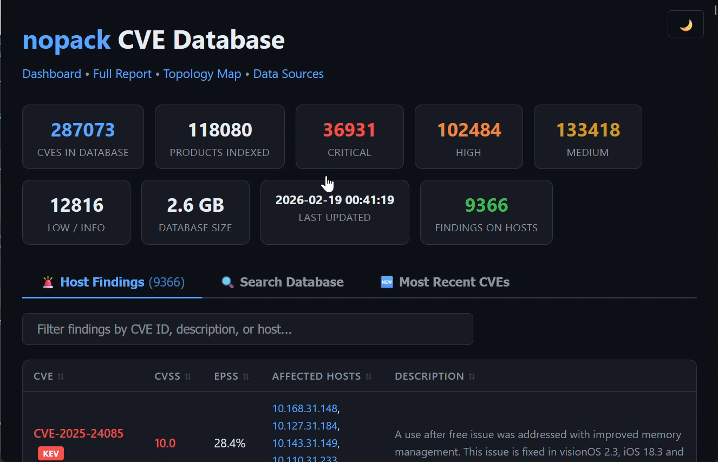Sort by the DESCRIPTION column icon
This screenshot has height=462, width=718.
[472, 376]
